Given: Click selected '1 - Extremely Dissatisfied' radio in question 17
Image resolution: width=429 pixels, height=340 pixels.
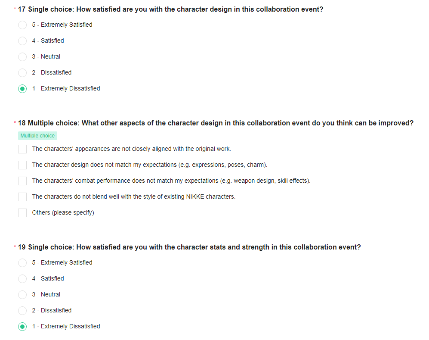Looking at the screenshot, I should (x=22, y=89).
